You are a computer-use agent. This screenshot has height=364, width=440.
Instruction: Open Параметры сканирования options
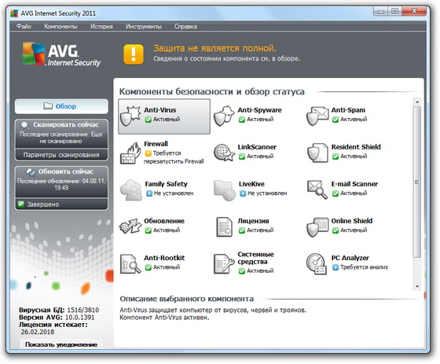pyautogui.click(x=61, y=155)
